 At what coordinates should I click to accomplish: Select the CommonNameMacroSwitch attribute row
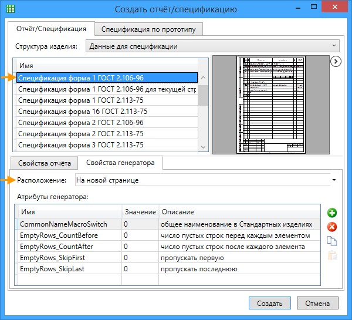click(x=70, y=224)
